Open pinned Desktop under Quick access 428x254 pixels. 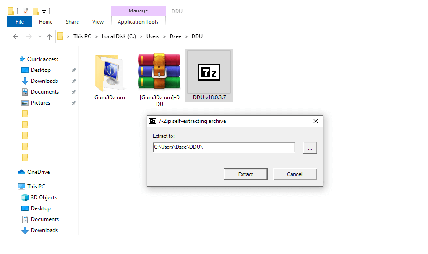click(36, 70)
